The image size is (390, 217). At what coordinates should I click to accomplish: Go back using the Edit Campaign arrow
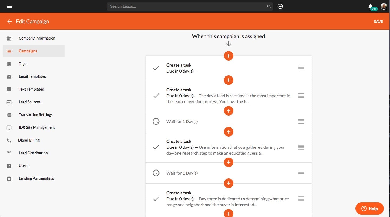tap(10, 22)
